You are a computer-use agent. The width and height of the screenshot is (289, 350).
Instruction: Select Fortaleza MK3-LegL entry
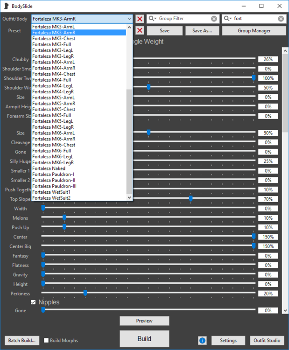pos(79,50)
